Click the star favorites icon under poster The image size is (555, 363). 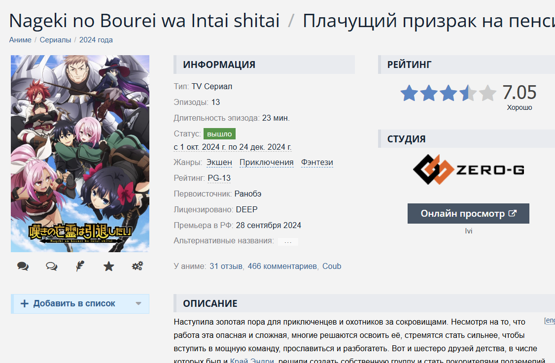tap(108, 266)
